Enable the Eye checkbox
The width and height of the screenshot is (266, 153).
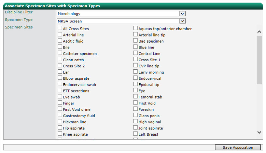[x=135, y=90]
